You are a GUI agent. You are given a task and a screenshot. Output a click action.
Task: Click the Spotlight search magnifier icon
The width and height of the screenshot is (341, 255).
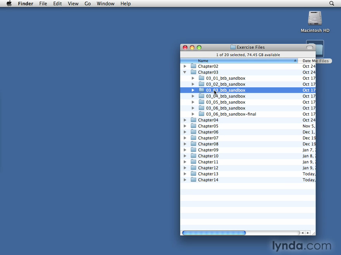(332, 3)
